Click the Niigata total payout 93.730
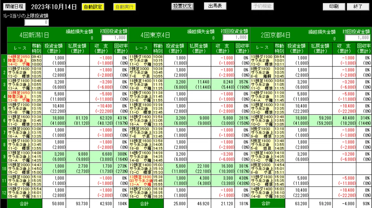Viewport: 372px width, 208px height. point(77,203)
